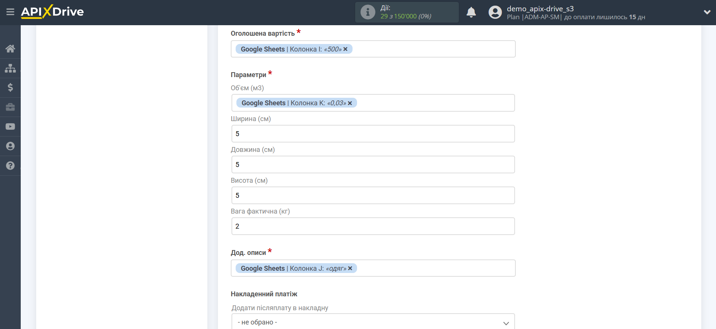The image size is (716, 329).
Task: Remove the Колонка J «одяг» tag
Action: point(350,268)
